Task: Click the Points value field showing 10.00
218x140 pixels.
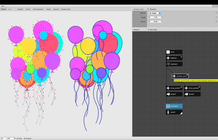Action: [x=156, y=22]
